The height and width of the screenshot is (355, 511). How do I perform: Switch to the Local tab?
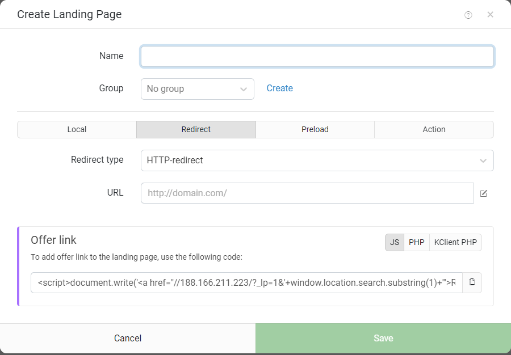[x=77, y=129]
